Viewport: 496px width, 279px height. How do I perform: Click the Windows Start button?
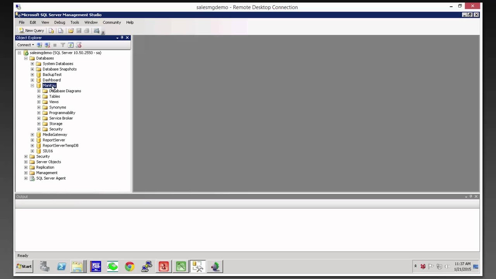point(24,266)
